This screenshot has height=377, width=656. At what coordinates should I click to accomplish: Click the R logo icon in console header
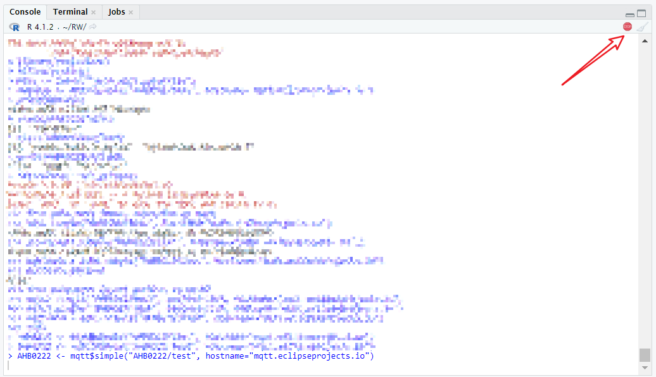click(15, 27)
